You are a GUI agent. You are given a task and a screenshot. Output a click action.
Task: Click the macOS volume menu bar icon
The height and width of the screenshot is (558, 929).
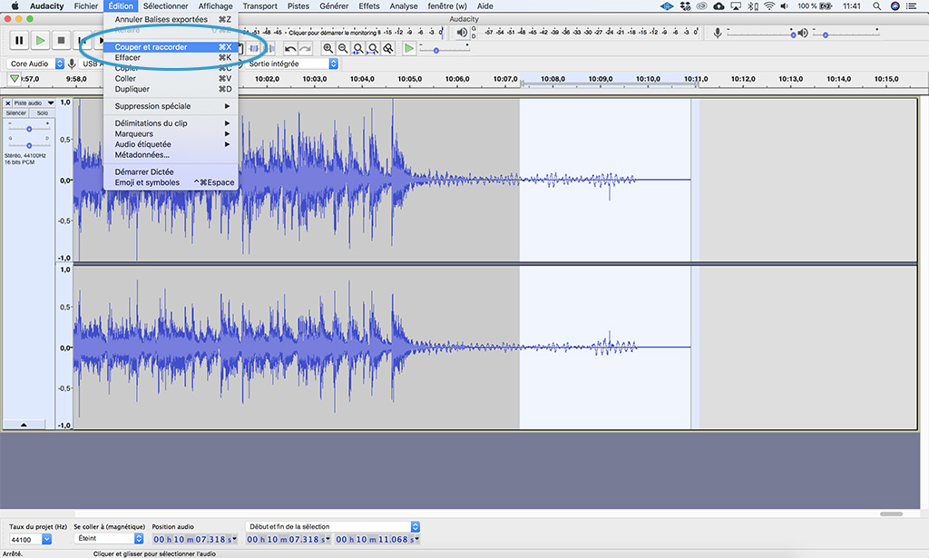[x=785, y=6]
